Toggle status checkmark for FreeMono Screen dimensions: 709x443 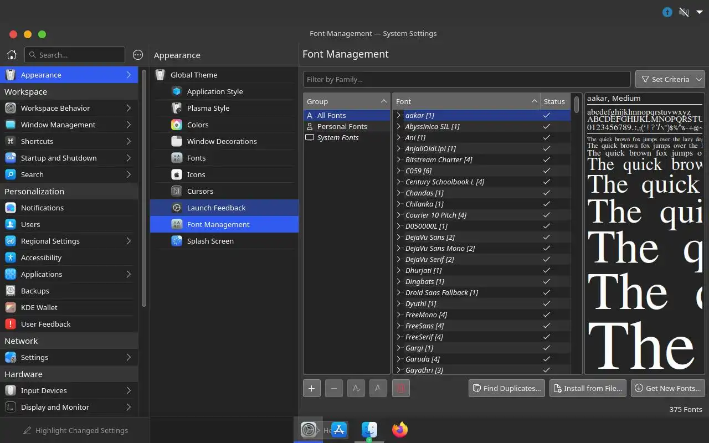(547, 315)
